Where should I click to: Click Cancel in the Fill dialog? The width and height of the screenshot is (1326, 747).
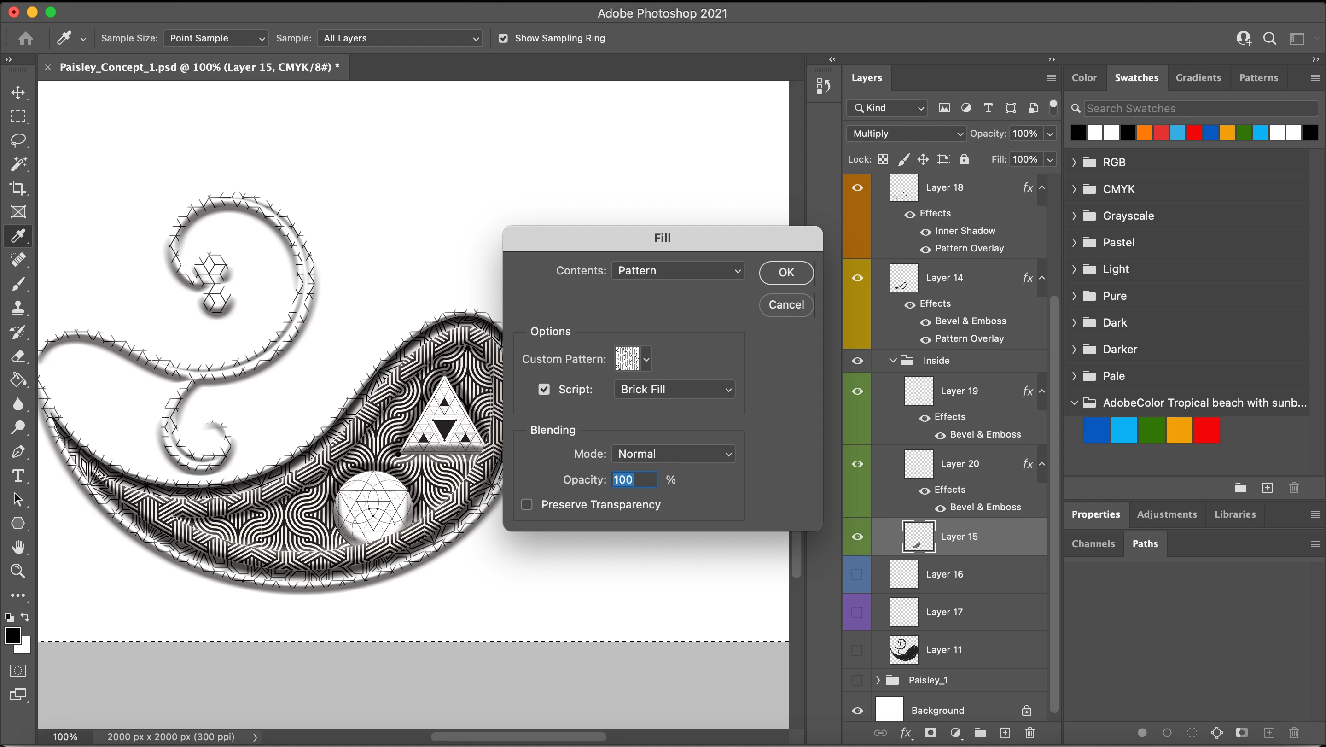[786, 305]
